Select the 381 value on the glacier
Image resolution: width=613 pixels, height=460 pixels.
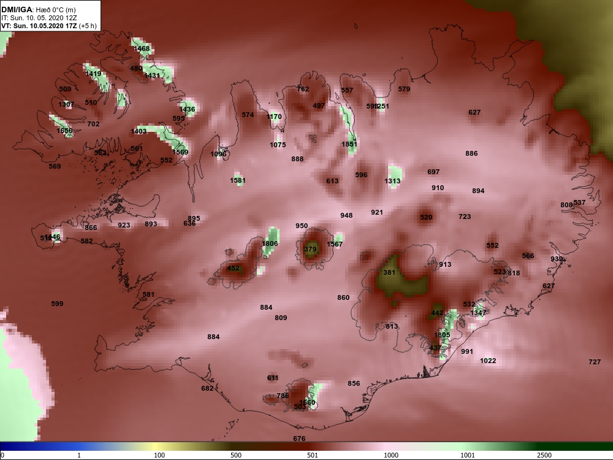(389, 272)
